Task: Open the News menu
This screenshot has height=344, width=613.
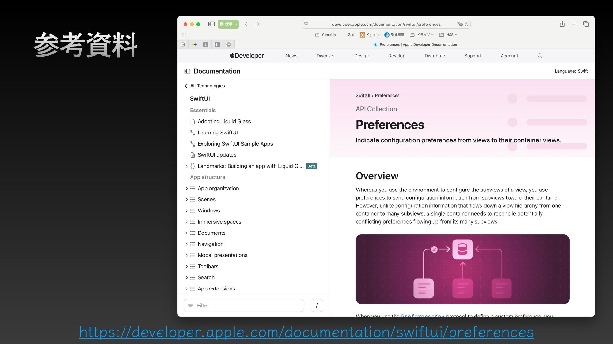Action: pyautogui.click(x=291, y=56)
